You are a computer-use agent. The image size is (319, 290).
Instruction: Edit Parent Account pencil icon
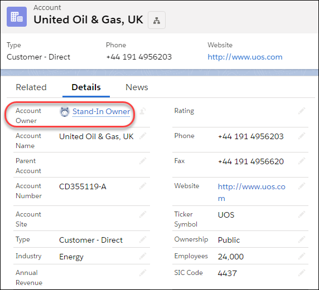pos(143,161)
